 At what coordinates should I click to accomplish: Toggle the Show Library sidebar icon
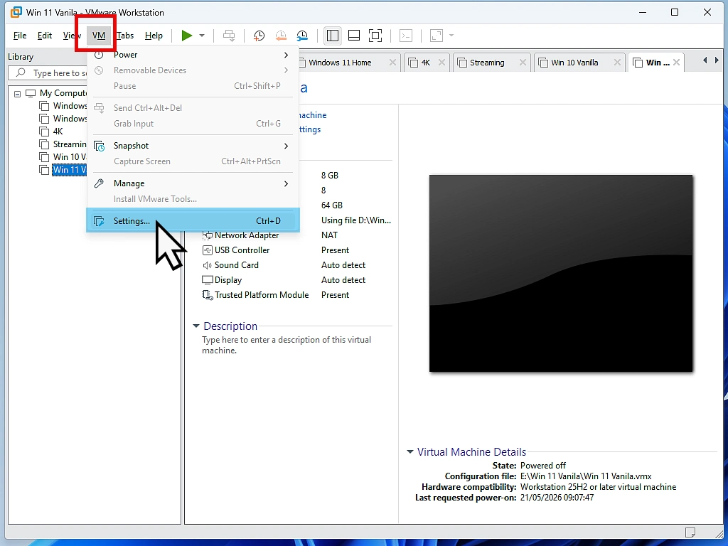(333, 36)
